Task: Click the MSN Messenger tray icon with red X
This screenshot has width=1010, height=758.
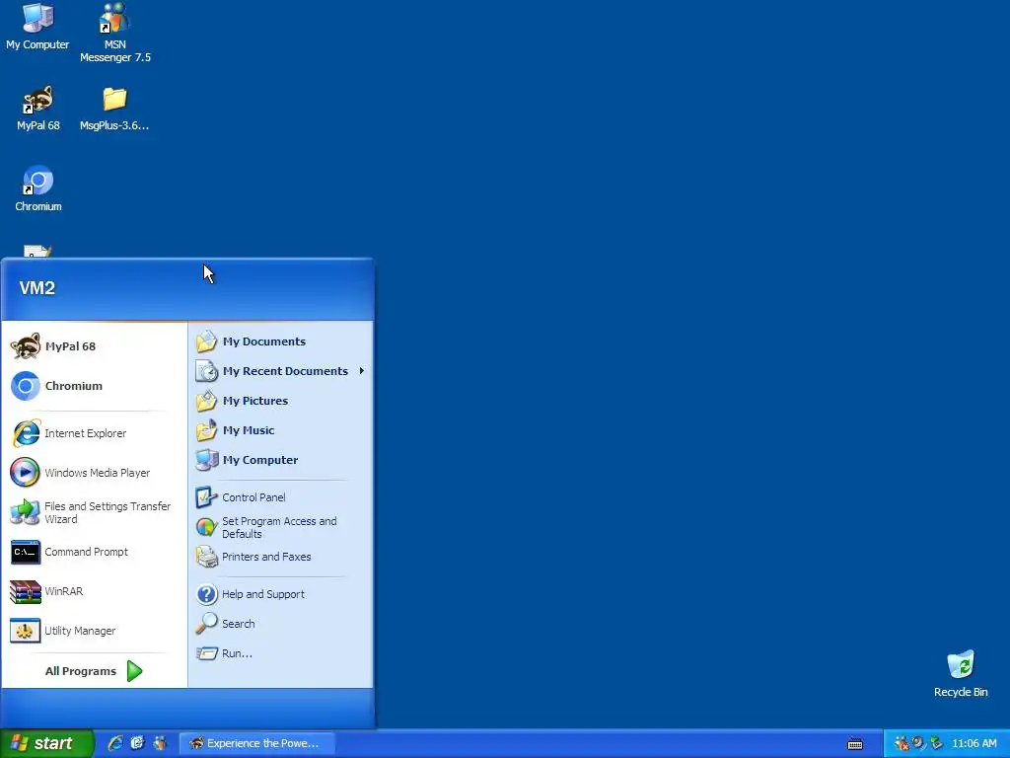Action: pyautogui.click(x=902, y=743)
